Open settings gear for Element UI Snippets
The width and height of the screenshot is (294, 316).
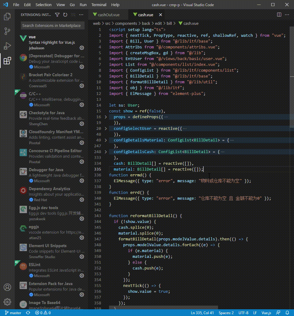tap(81, 257)
